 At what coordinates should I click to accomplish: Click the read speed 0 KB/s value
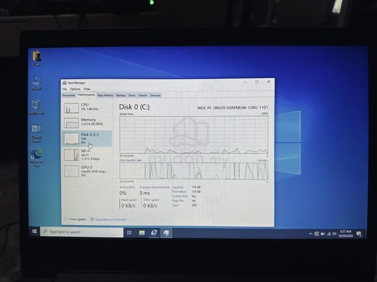[x=128, y=205]
